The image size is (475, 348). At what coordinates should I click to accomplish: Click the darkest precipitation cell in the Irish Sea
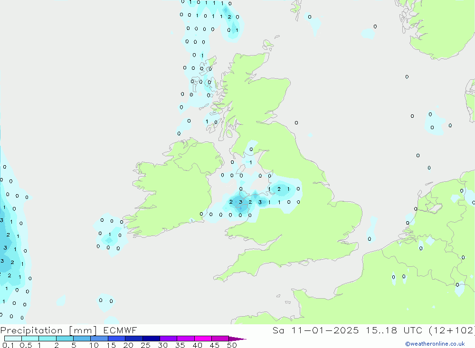coord(241,204)
